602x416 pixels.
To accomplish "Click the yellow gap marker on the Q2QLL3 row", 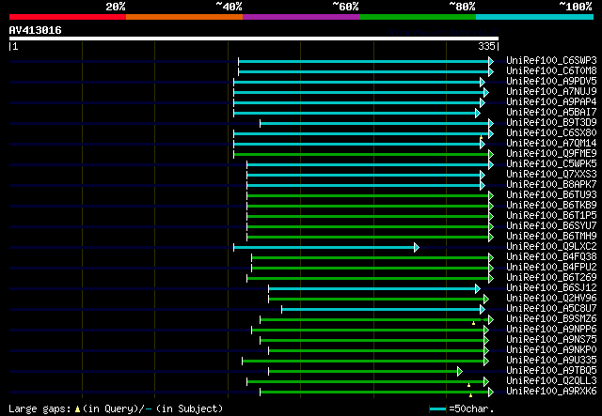I will (x=468, y=385).
